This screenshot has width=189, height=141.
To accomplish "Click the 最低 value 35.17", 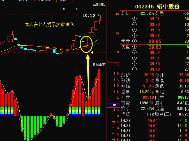I will click(184, 86).
